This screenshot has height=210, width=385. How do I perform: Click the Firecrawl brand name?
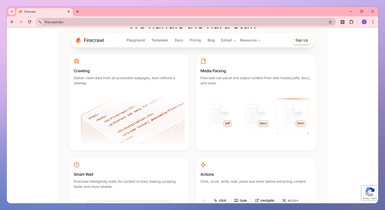point(94,40)
